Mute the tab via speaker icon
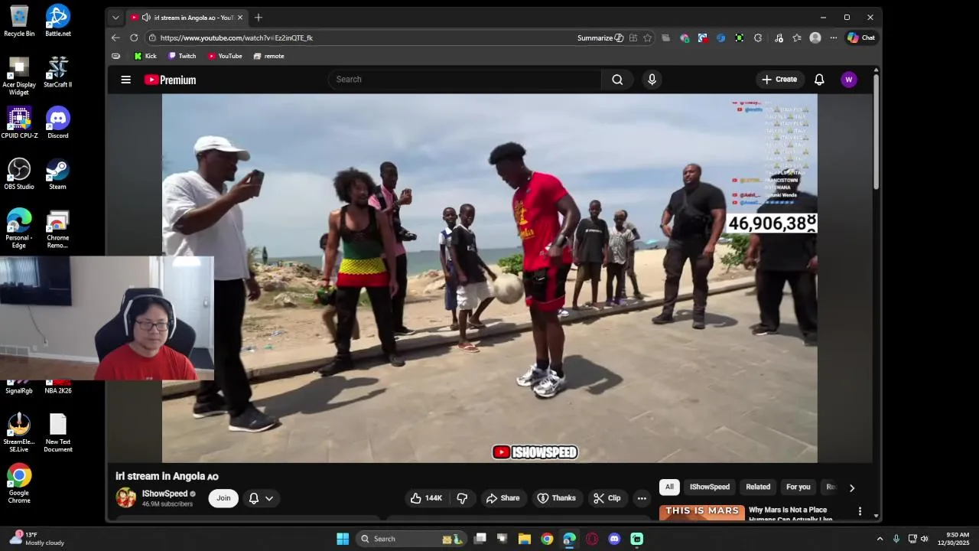This screenshot has height=551, width=979. click(x=146, y=18)
